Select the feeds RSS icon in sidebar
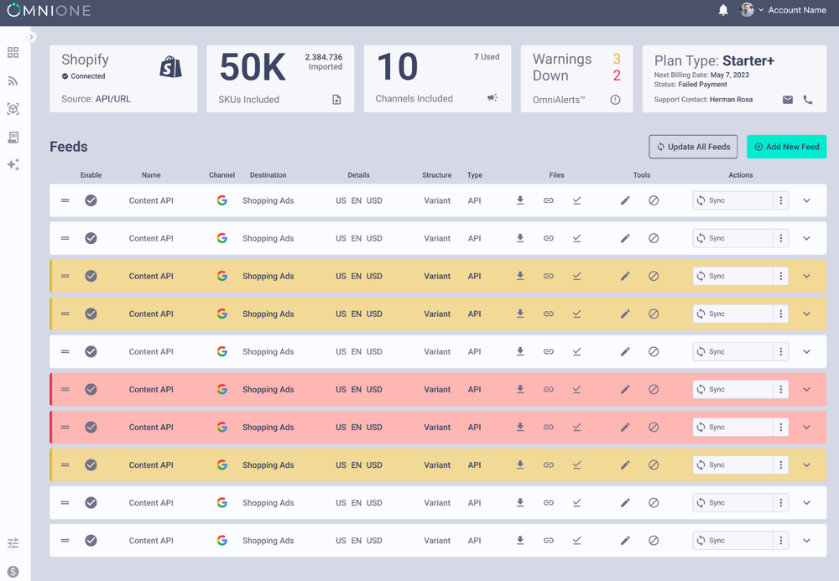This screenshot has height=581, width=839. (x=13, y=80)
